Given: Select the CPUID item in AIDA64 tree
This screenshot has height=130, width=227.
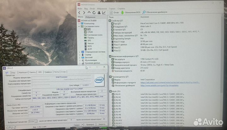Looking at the screenshot, I should click(90, 32).
